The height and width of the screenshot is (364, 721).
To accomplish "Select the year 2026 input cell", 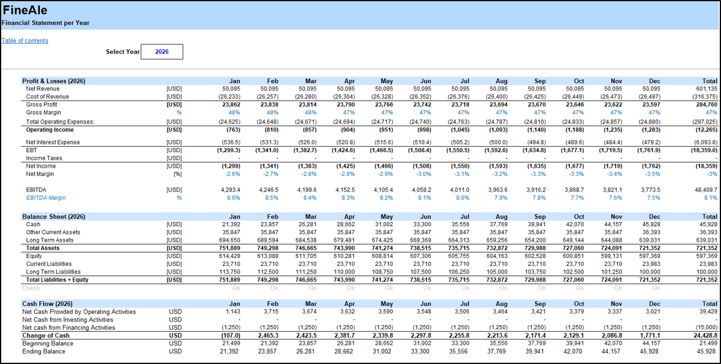I will pyautogui.click(x=162, y=52).
